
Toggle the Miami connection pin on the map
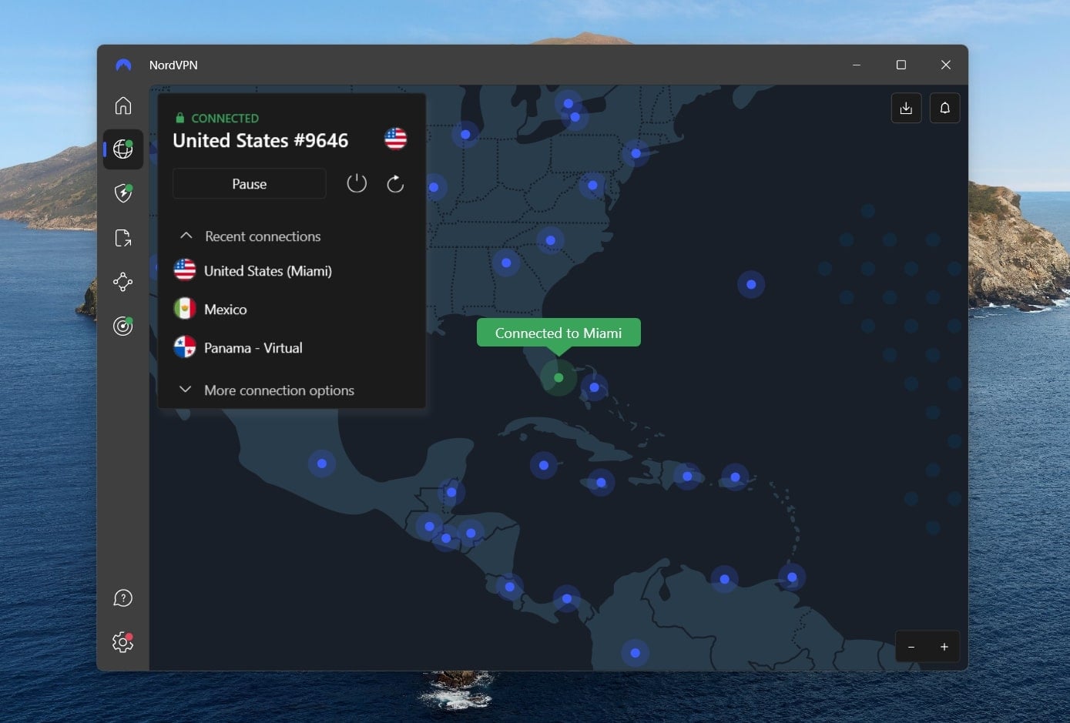pos(558,377)
